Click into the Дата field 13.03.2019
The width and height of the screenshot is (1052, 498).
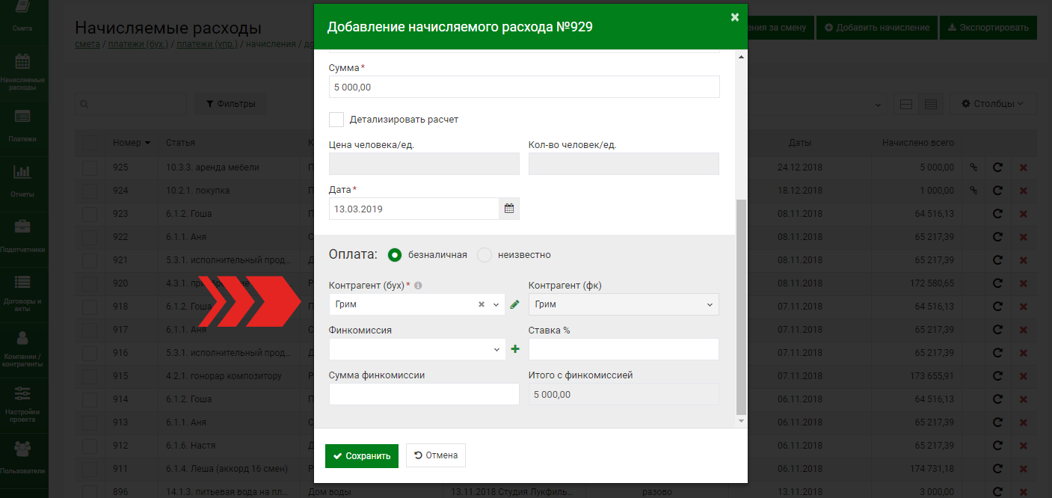click(414, 209)
